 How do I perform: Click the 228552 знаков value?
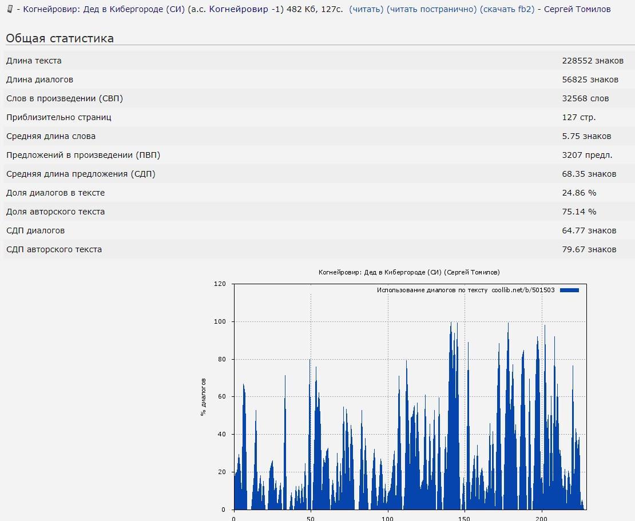(593, 61)
